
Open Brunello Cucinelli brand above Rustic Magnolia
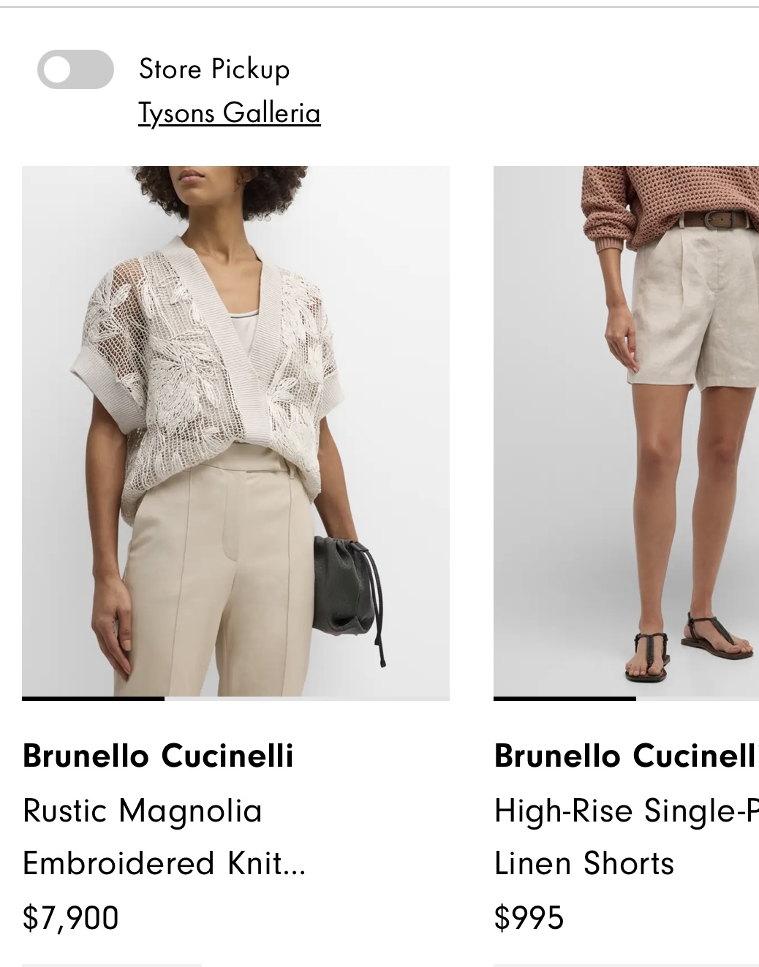158,756
